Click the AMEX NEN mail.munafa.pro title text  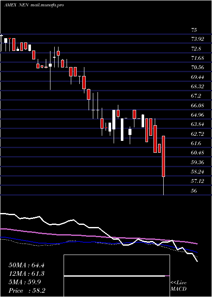[x=34, y=5]
